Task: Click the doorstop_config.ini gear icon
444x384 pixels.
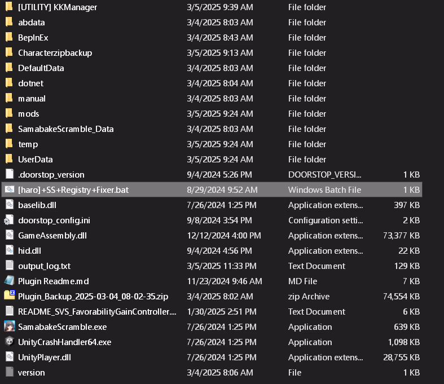Action: coord(9,220)
